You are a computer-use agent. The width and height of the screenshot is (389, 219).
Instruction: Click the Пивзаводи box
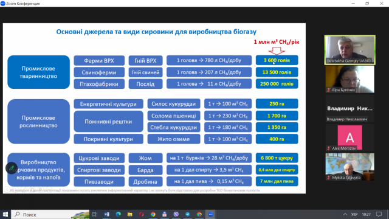(x=99, y=181)
